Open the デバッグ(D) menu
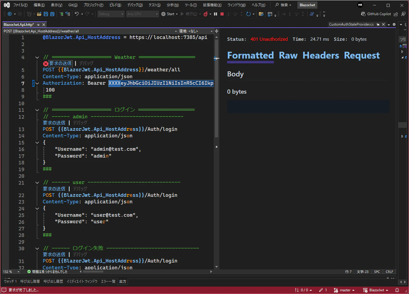Image resolution: width=409 pixels, height=294 pixels. tap(135, 5)
